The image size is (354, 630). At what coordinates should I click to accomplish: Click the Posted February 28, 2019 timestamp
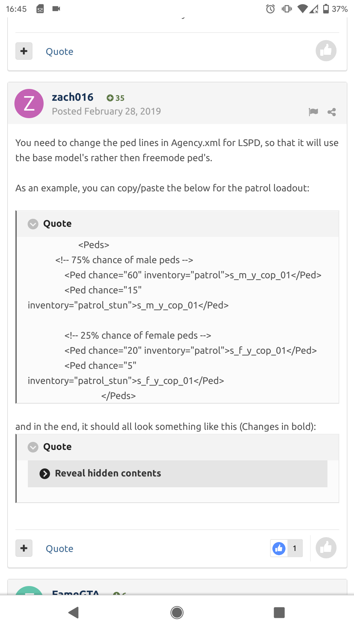pyautogui.click(x=106, y=111)
